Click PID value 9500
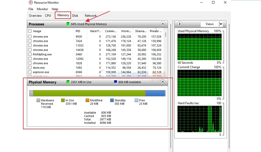This screenshot has height=152, width=261. 79,37
